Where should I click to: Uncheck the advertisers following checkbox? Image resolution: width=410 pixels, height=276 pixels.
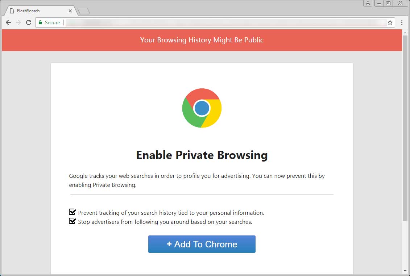[72, 221]
